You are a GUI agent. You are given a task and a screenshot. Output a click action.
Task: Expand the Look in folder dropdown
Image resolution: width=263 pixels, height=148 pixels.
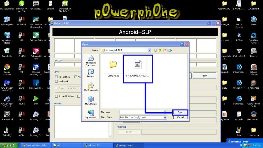point(149,50)
